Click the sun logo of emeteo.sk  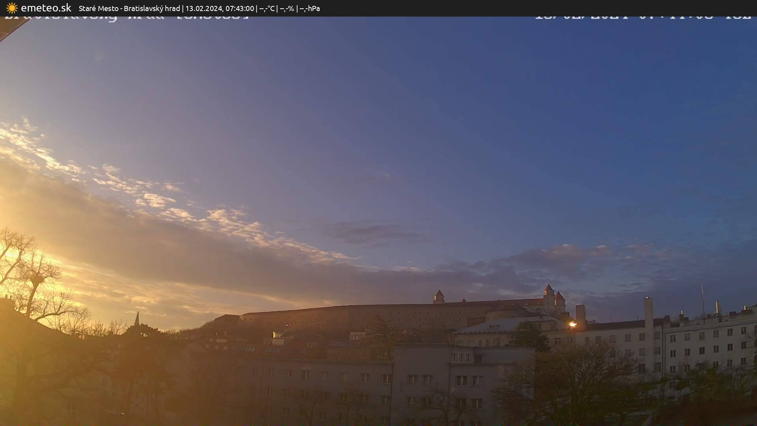tap(11, 8)
